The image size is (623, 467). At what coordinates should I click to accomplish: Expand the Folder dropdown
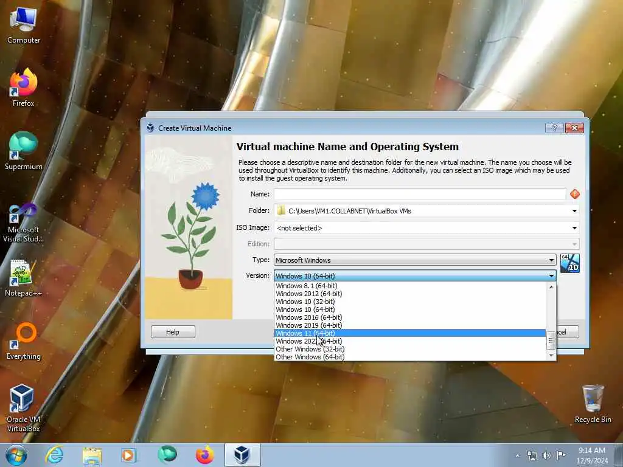[x=574, y=211]
